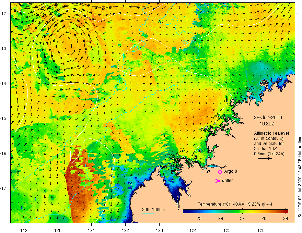The width and height of the screenshot is (302, 233).
Task: Click the magenta drifter arrowhead legend symbol
Action: (218, 181)
